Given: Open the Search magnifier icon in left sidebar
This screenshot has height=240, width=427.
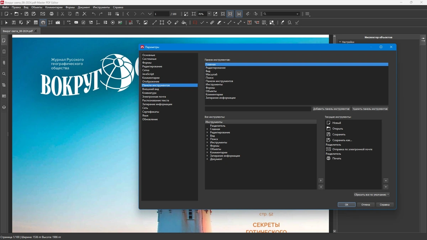Looking at the screenshot, I should pyautogui.click(x=4, y=74).
